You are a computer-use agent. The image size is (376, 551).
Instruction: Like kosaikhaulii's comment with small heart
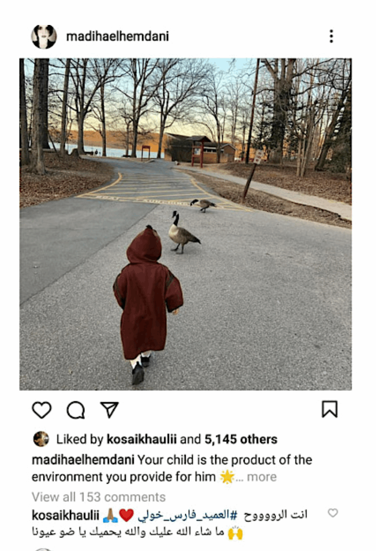pyautogui.click(x=333, y=513)
